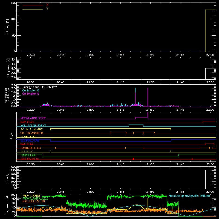Screen dimensions: 219x219
Task: Click the 150 tick on Quality axis
Action: point(13,178)
